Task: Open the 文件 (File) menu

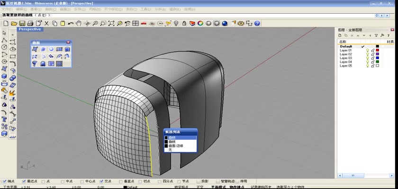Action: (8, 9)
